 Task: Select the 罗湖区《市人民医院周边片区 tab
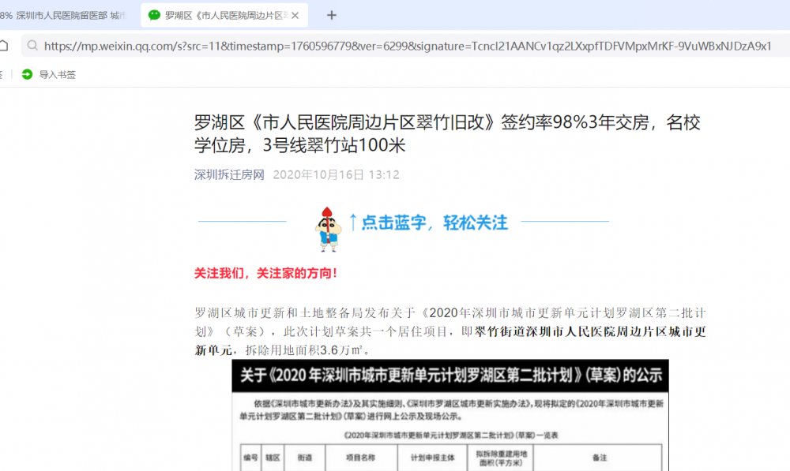coord(226,16)
